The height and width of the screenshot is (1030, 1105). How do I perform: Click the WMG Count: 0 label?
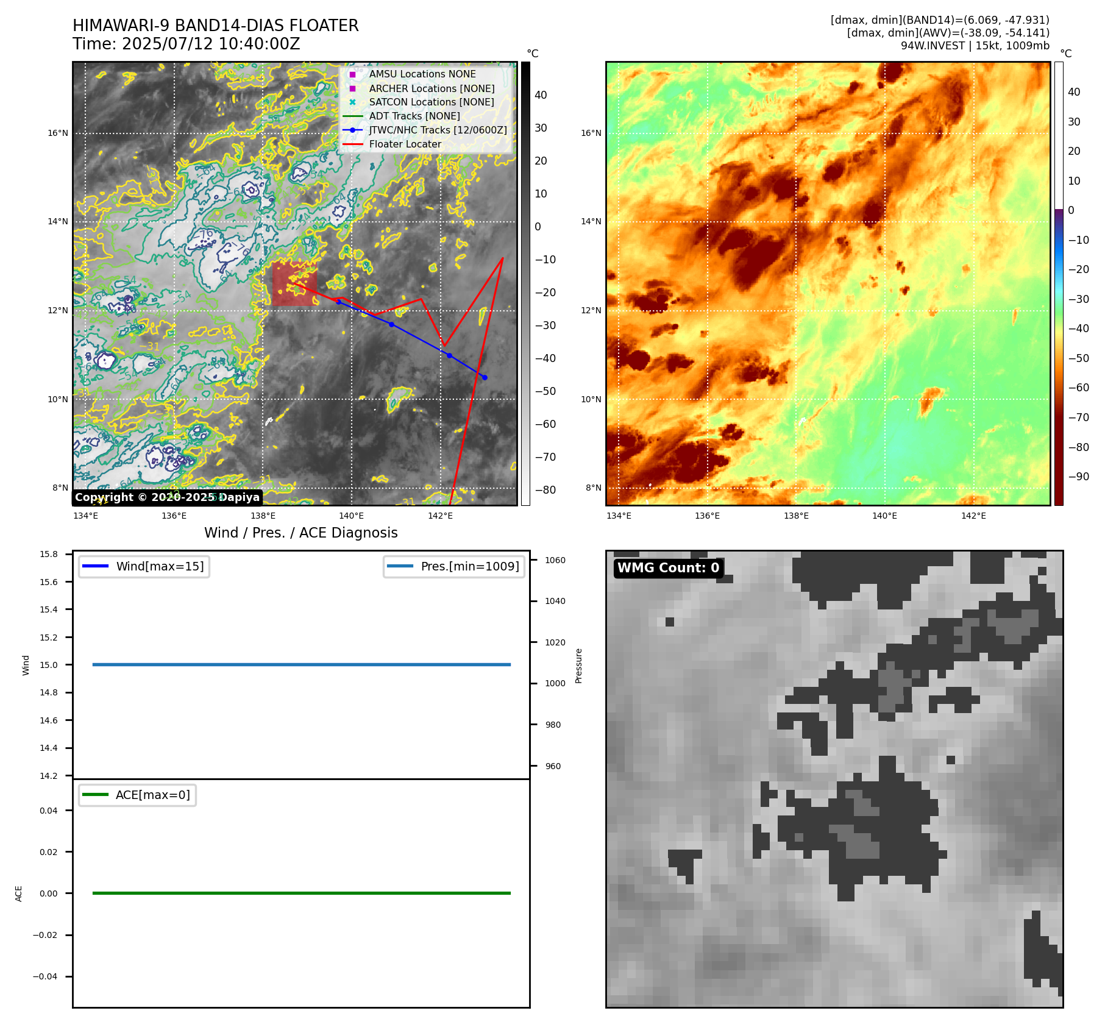pyautogui.click(x=669, y=568)
